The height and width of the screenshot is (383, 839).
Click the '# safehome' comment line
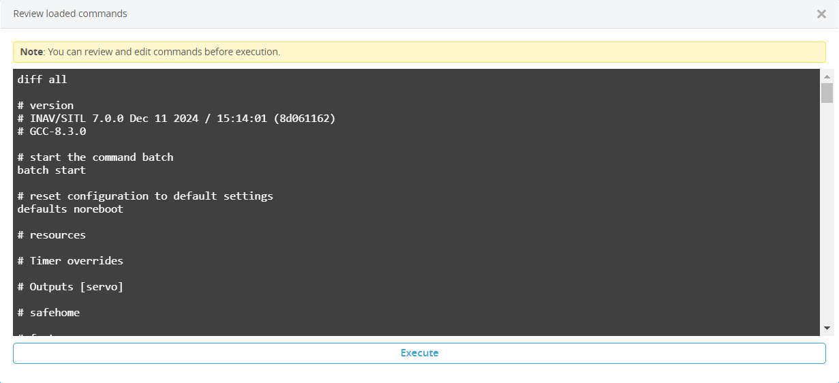(48, 313)
